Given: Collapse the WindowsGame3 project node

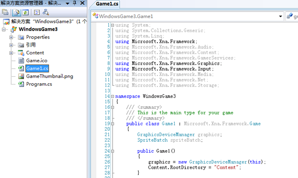Looking at the screenshot, I should (4, 29).
